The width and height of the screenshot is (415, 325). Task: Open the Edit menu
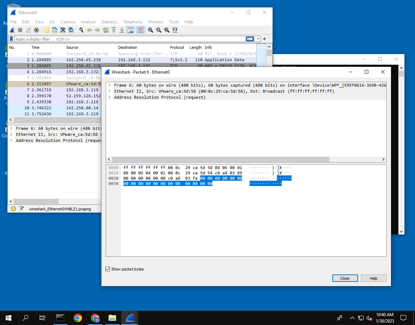(x=26, y=22)
